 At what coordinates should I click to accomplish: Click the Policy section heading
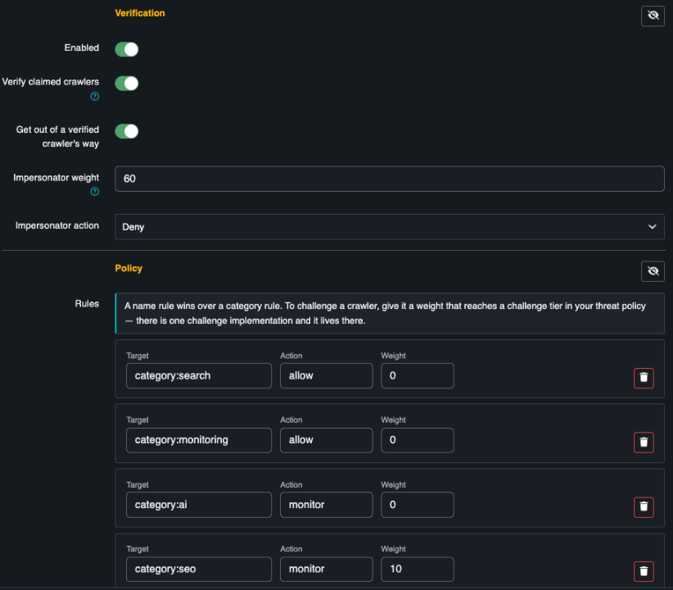(x=129, y=268)
